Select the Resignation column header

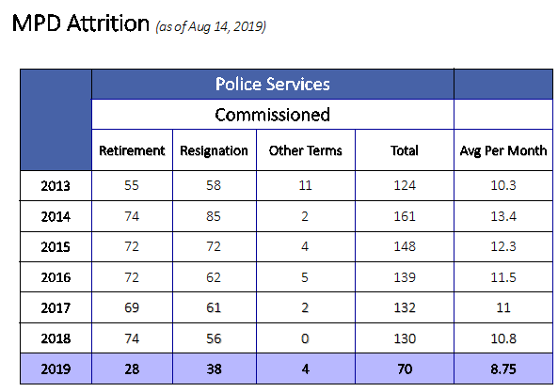(215, 150)
